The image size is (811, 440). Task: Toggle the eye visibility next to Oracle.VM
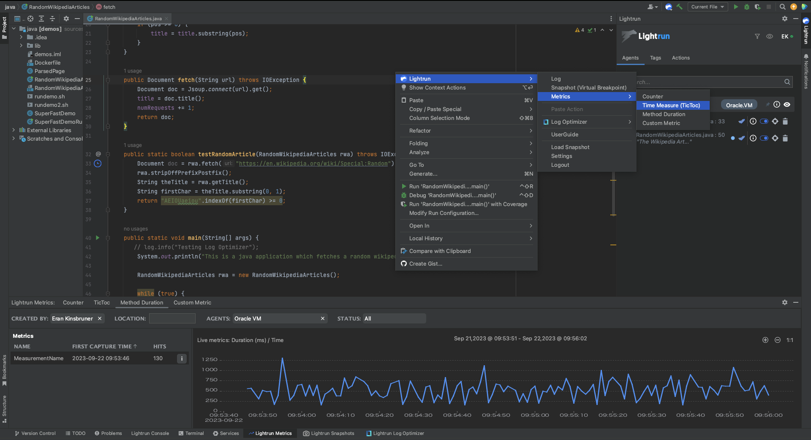coord(787,104)
